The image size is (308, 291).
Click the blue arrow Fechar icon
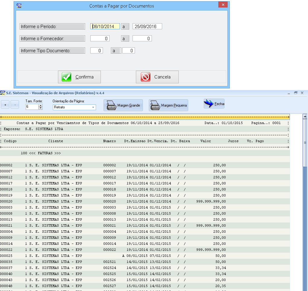click(209, 104)
